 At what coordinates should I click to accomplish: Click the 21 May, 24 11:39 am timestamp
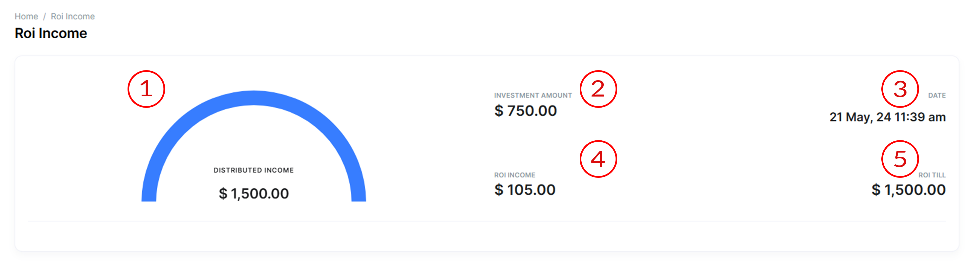pos(887,117)
